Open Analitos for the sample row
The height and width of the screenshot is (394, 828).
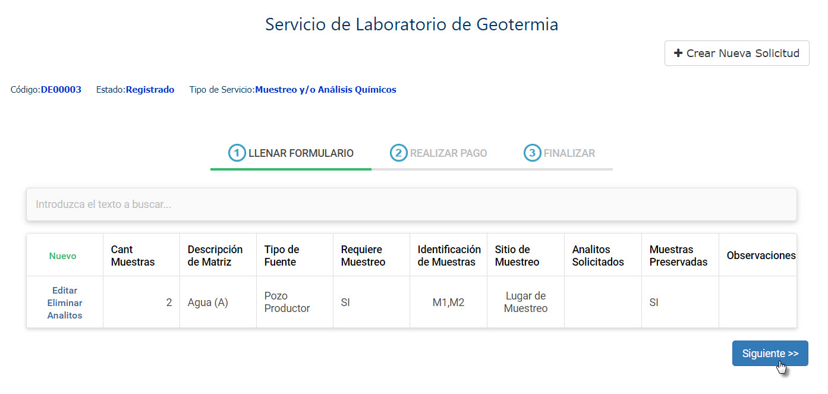65,316
